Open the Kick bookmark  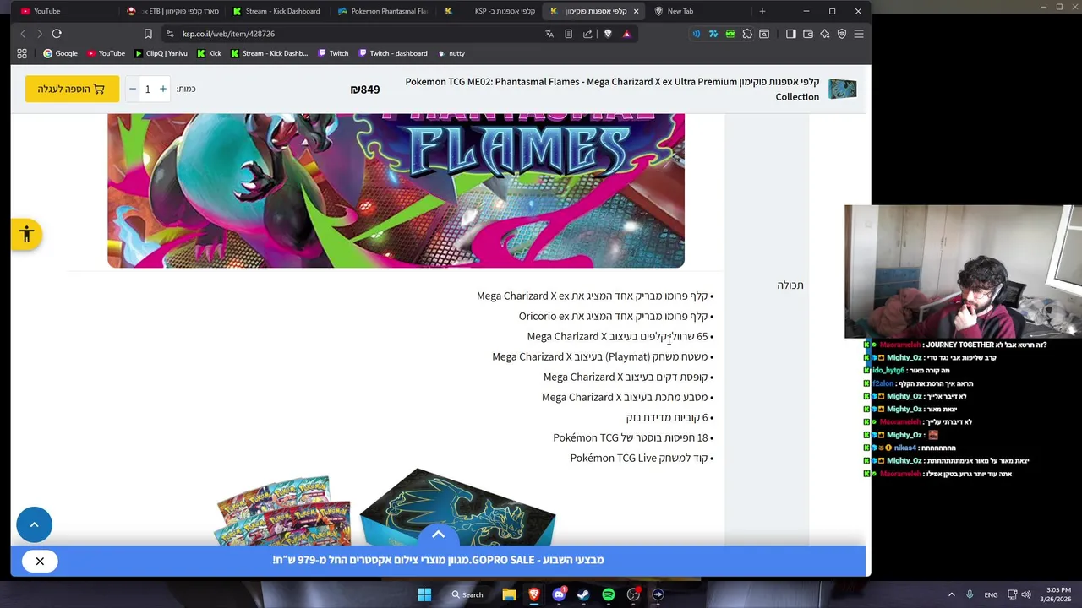pos(209,53)
